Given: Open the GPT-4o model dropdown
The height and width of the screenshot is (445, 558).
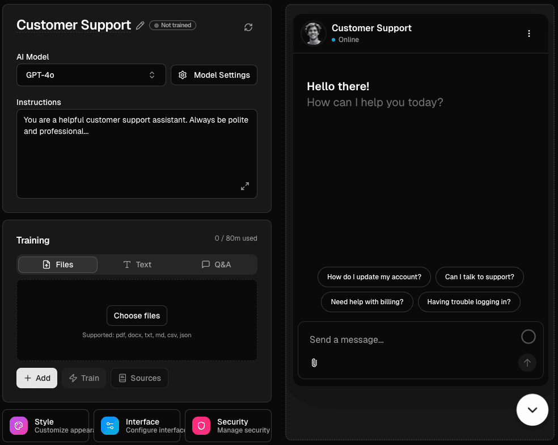Looking at the screenshot, I should pos(91,74).
